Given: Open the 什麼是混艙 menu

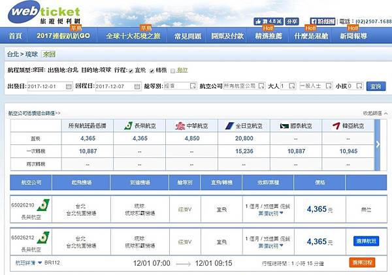Looking at the screenshot, I should [311, 36].
